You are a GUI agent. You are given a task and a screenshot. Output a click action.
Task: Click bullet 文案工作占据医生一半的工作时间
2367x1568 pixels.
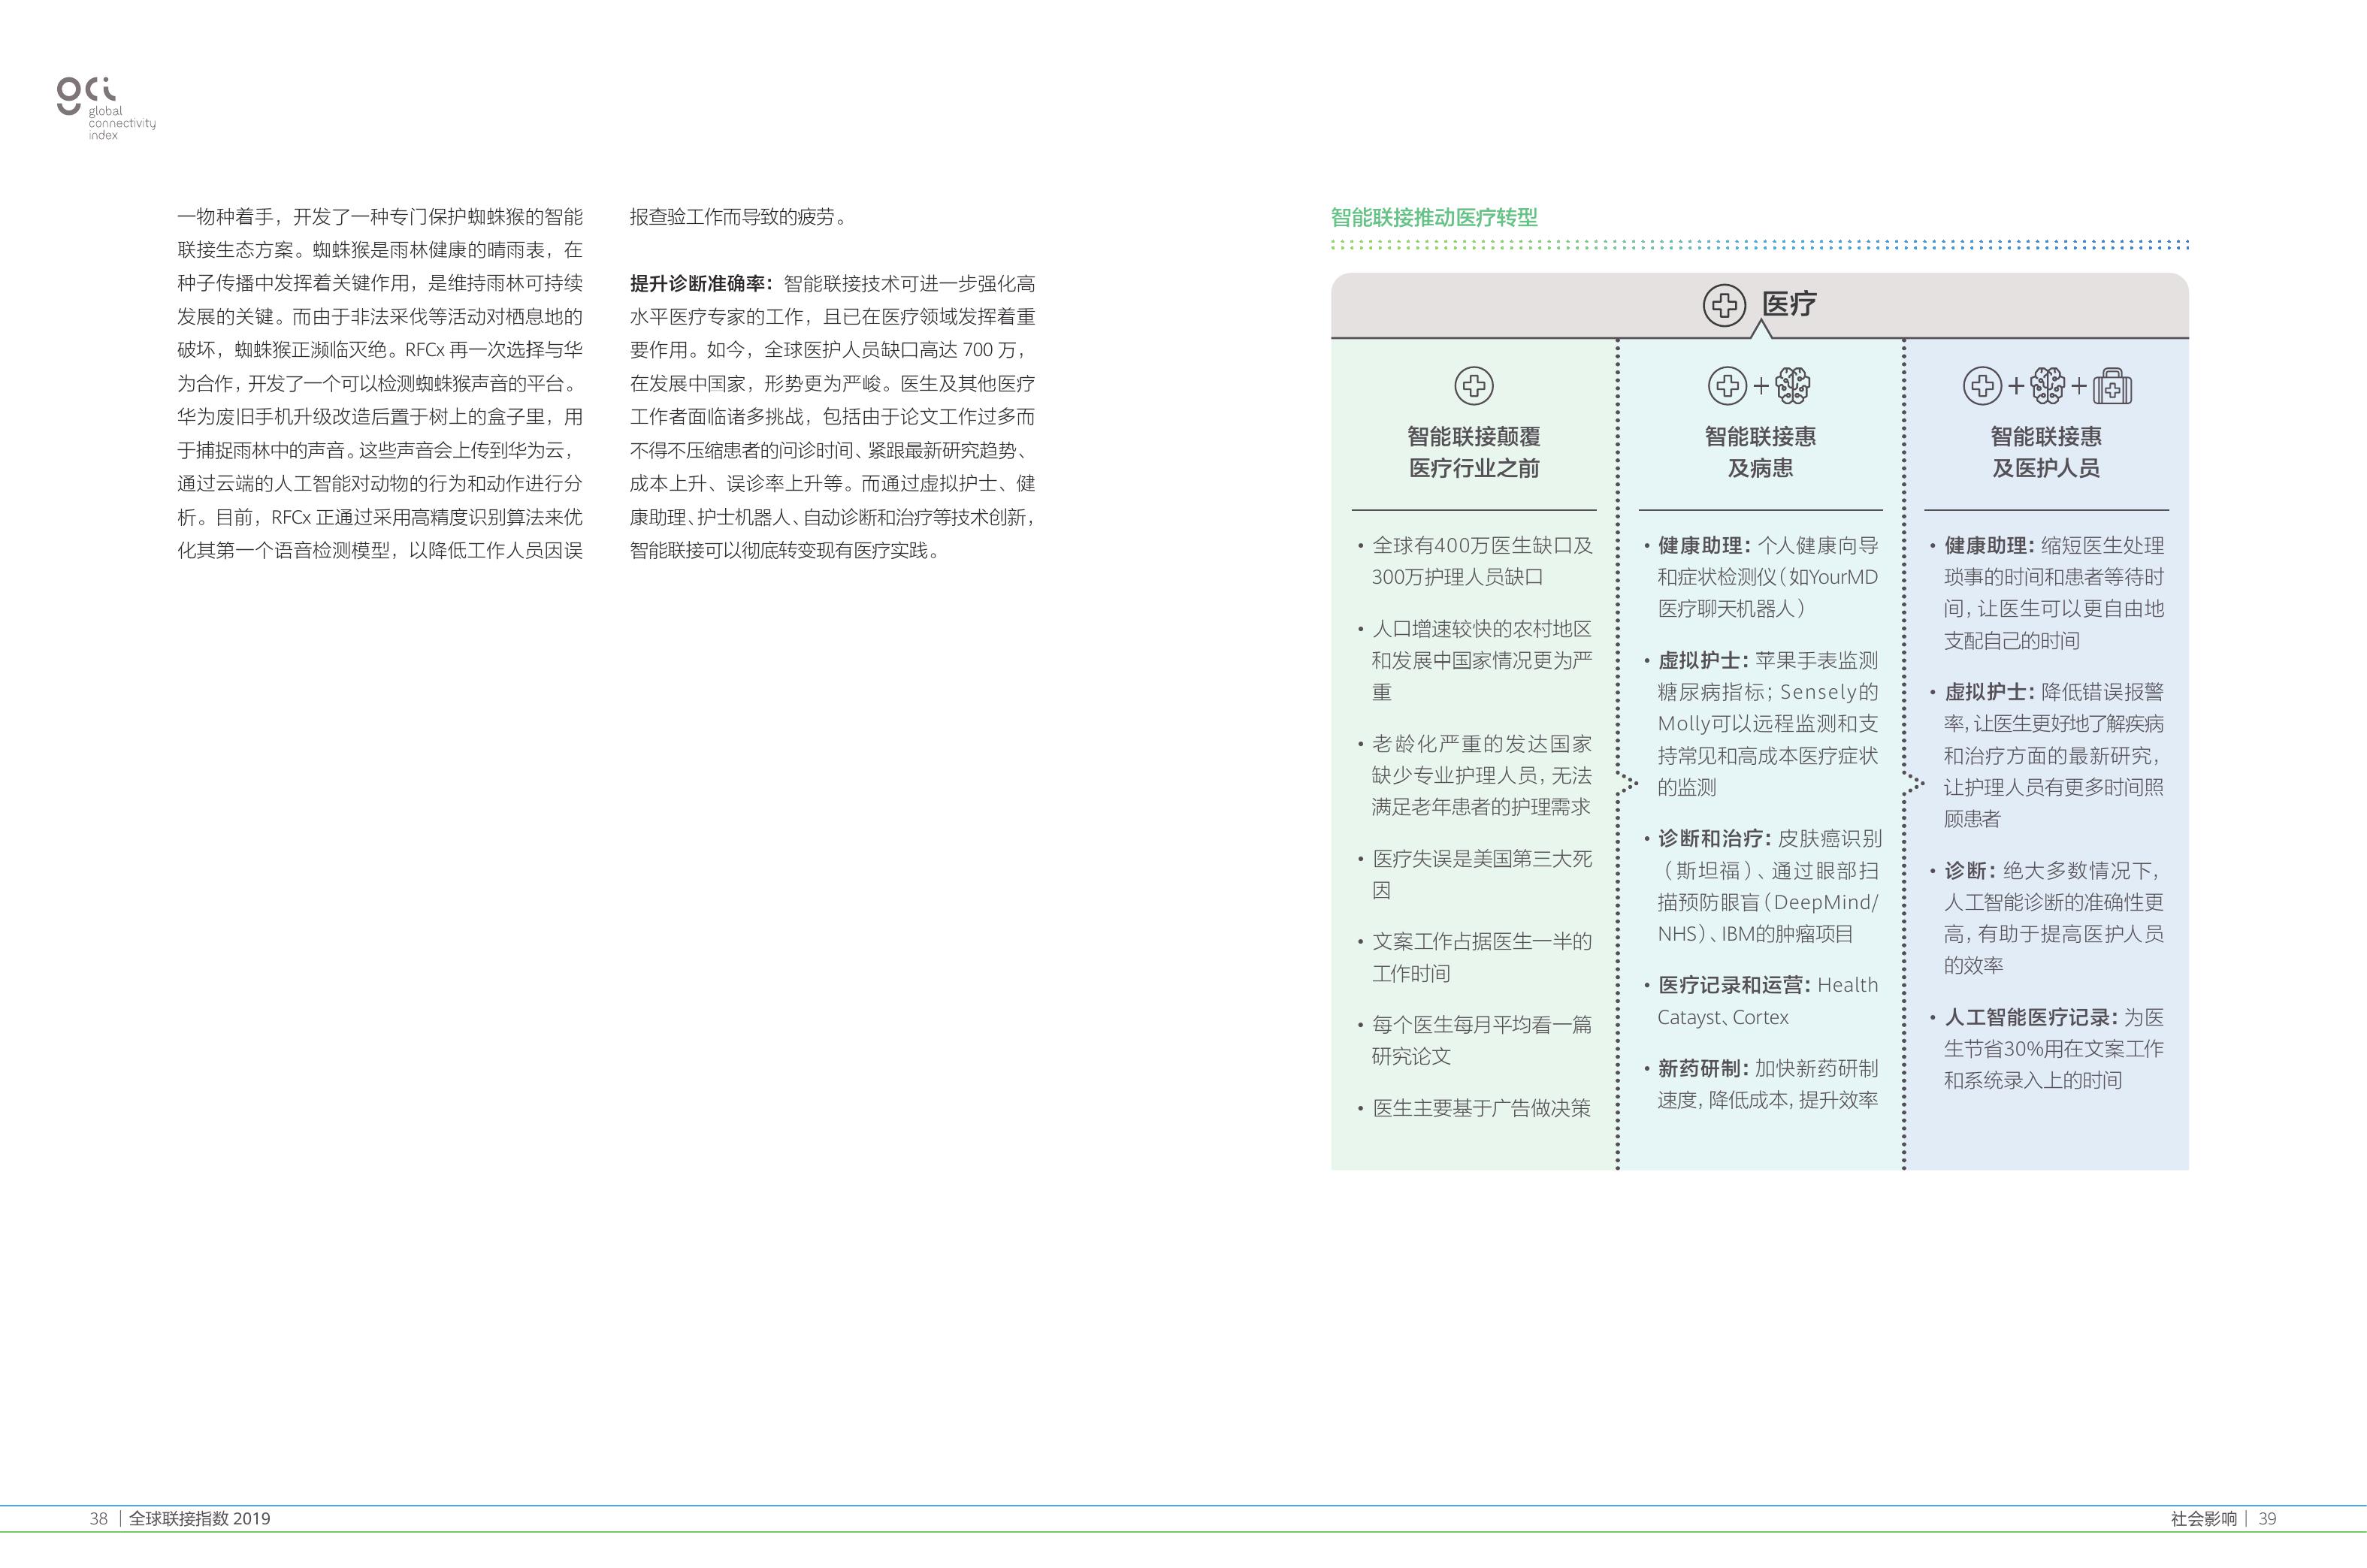[1475, 957]
